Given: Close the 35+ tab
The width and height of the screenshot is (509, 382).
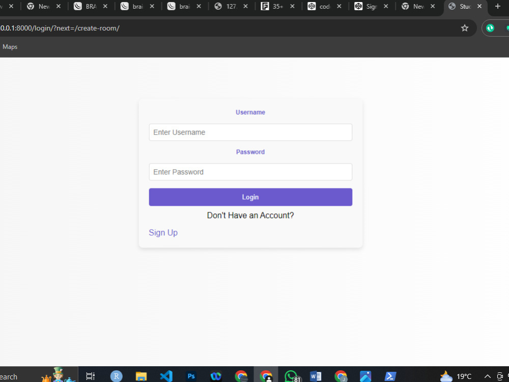Looking at the screenshot, I should pyautogui.click(x=292, y=6).
